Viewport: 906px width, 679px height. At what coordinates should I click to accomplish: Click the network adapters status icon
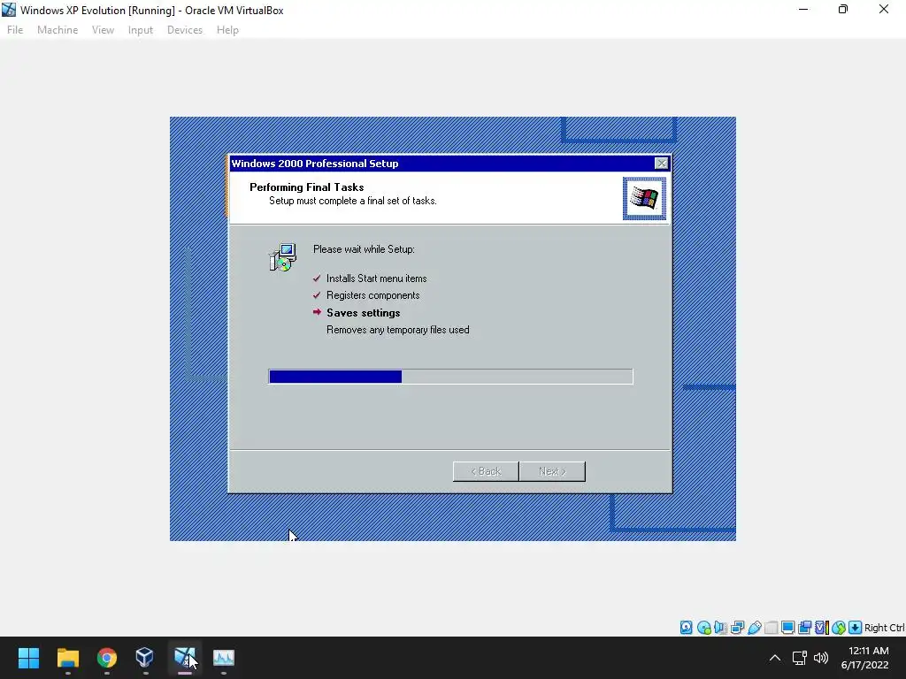tap(737, 628)
